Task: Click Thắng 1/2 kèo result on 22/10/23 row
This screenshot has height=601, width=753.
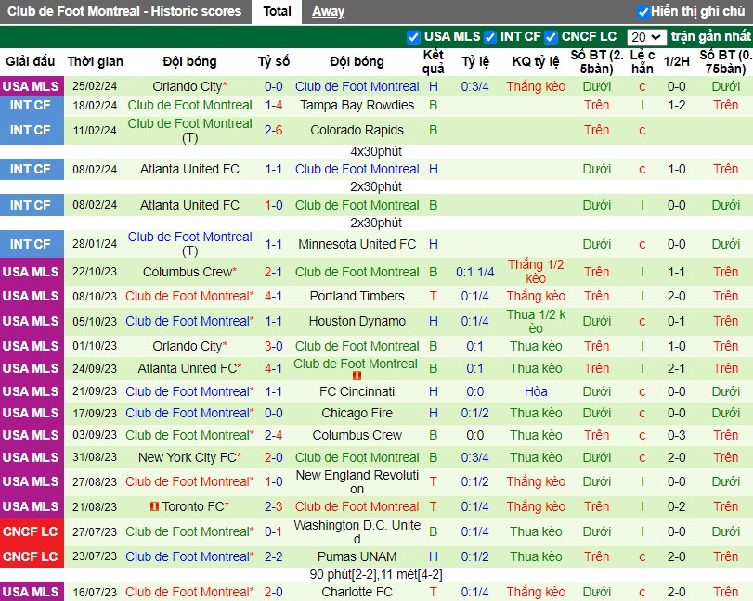Action: [x=536, y=272]
